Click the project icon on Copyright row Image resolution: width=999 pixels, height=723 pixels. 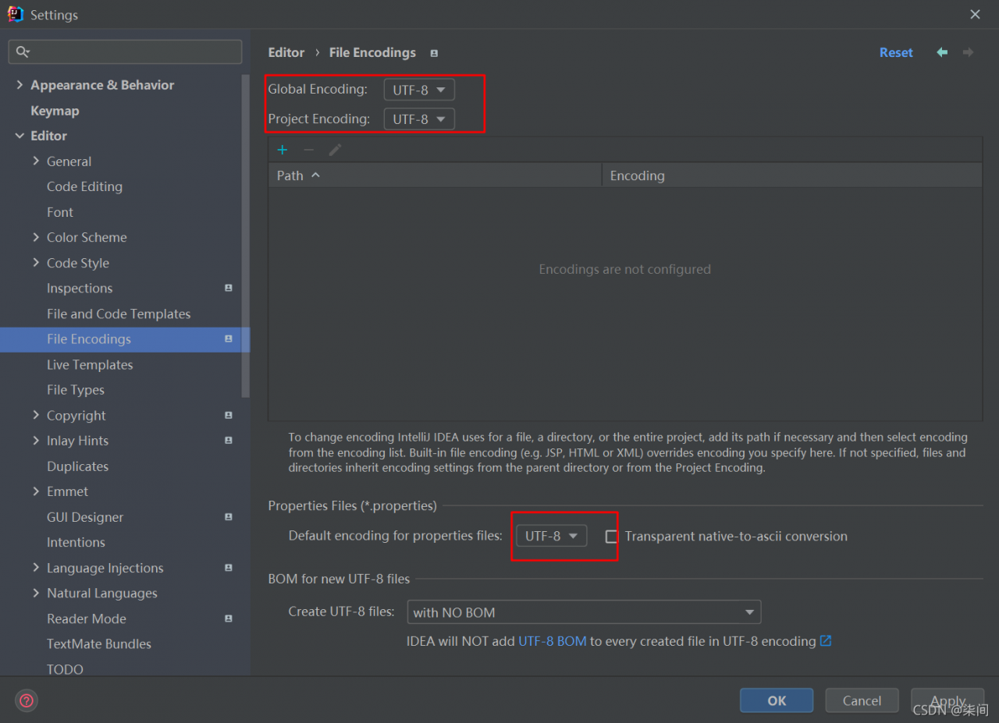(x=229, y=415)
